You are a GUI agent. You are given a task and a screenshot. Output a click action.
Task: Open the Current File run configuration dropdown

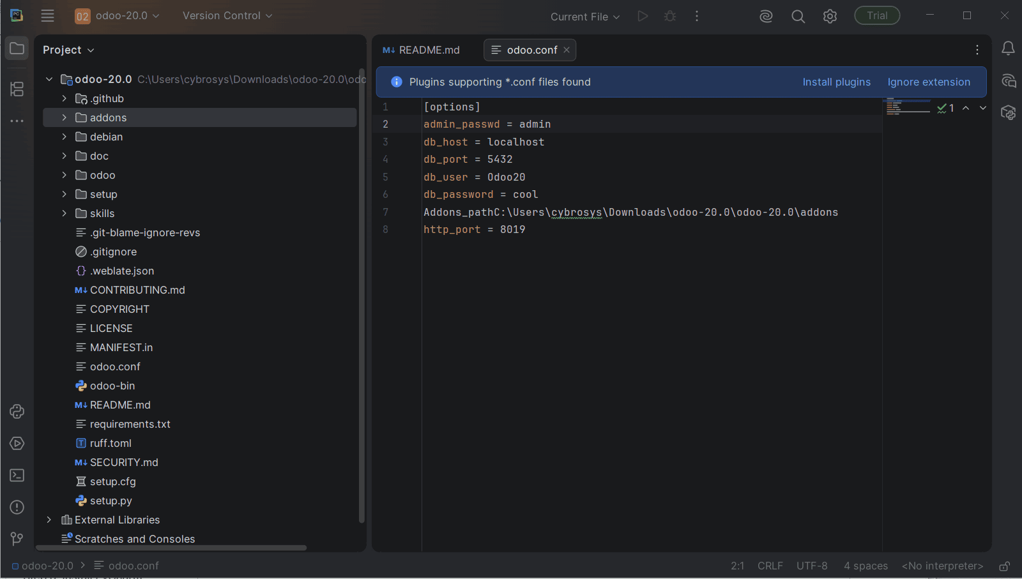click(x=585, y=17)
